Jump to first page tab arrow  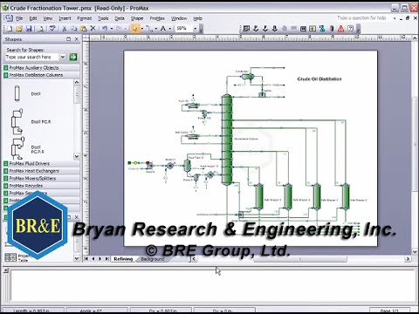click(x=86, y=258)
